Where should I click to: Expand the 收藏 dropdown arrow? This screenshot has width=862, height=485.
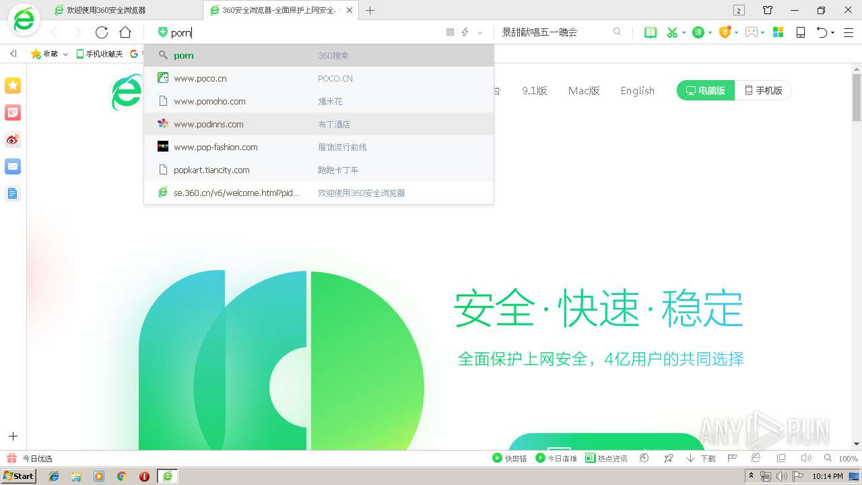tap(65, 54)
